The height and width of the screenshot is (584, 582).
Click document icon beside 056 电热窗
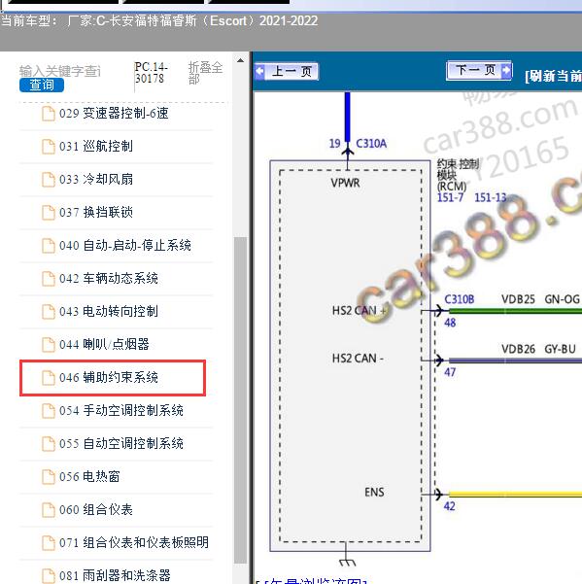click(x=48, y=477)
